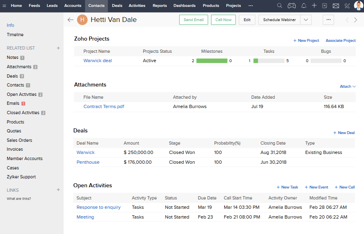Open the search icon in top bar
Viewport: 364px width, 234px height.
(x=279, y=6)
